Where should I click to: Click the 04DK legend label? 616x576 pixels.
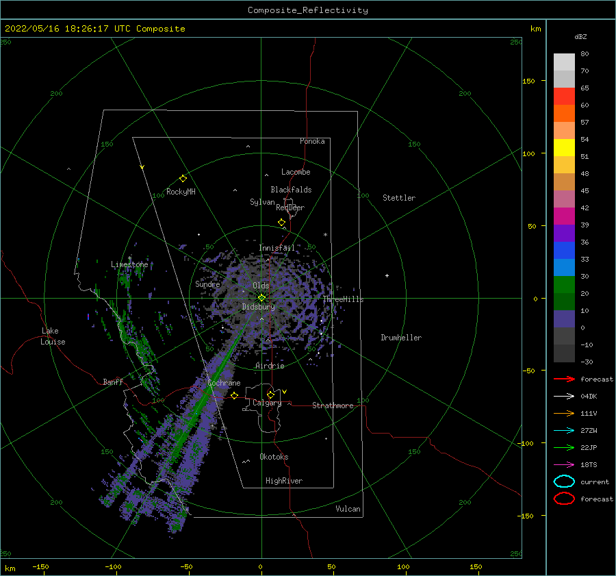[589, 397]
